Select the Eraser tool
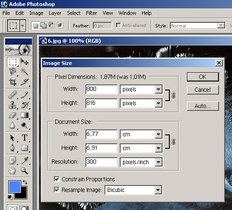This screenshot has height=210, width=232. pos(13,115)
